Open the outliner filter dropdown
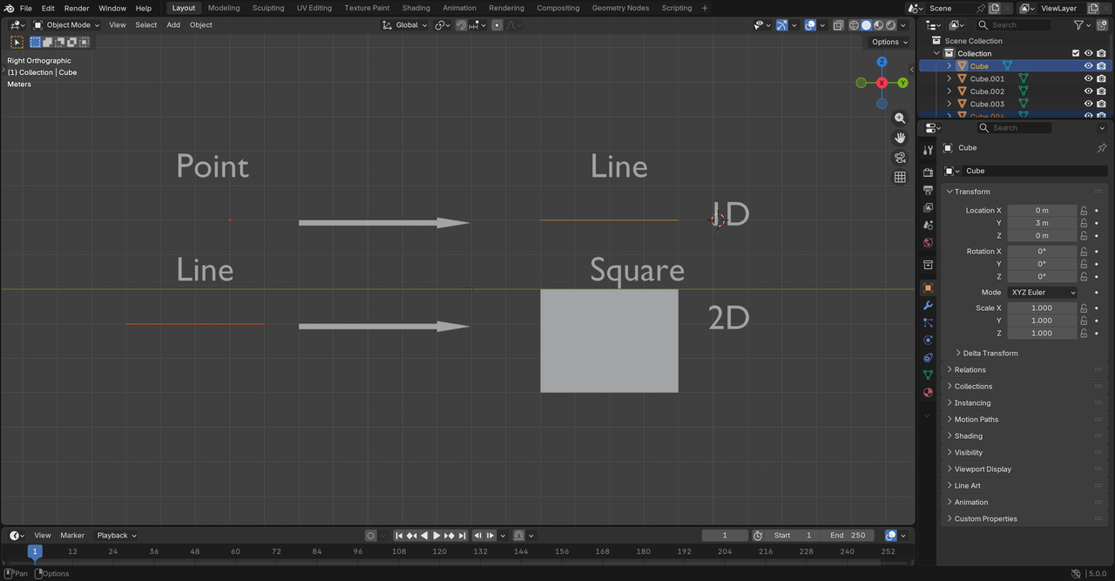The image size is (1115, 581). pos(1083,25)
